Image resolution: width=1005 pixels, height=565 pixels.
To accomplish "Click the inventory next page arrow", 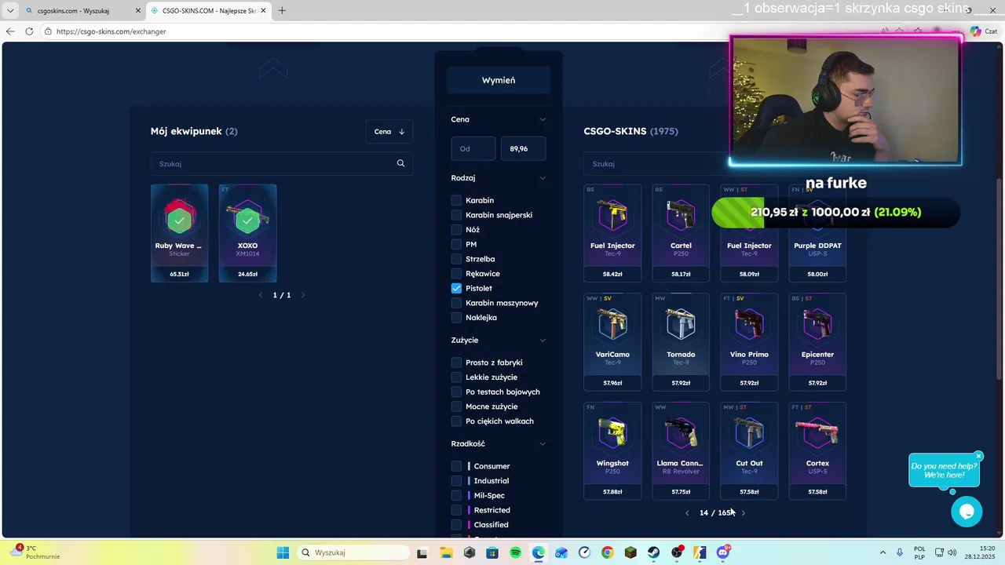I will (x=303, y=295).
